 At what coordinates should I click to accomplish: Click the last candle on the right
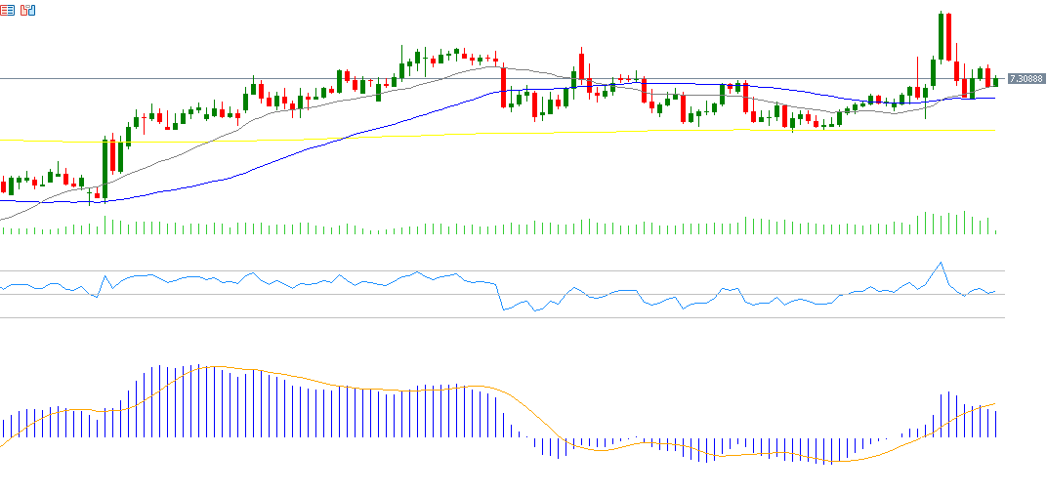[995, 81]
